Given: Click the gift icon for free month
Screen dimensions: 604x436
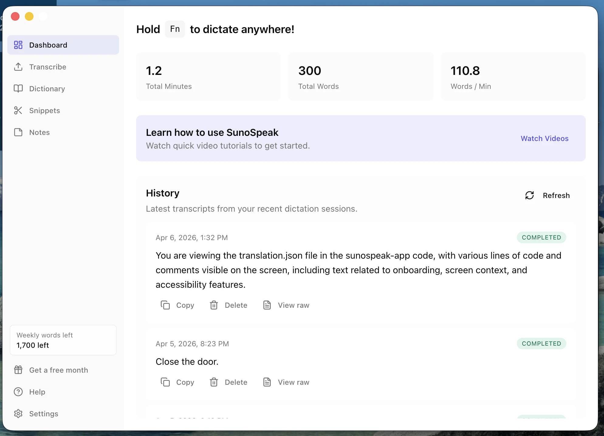Looking at the screenshot, I should click(18, 370).
